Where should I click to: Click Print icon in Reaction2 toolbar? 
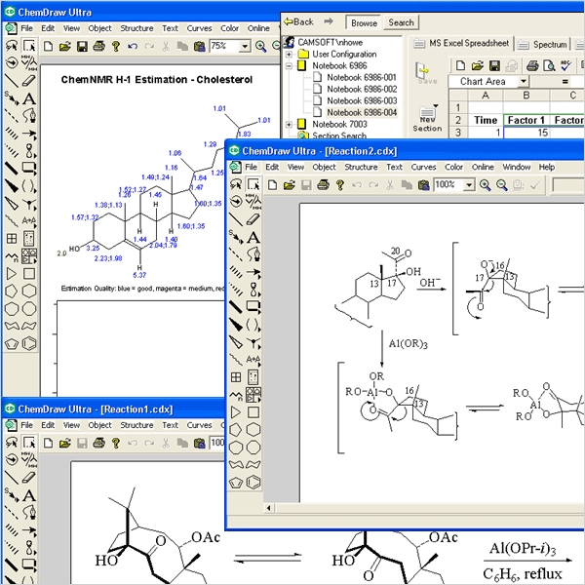(x=323, y=185)
